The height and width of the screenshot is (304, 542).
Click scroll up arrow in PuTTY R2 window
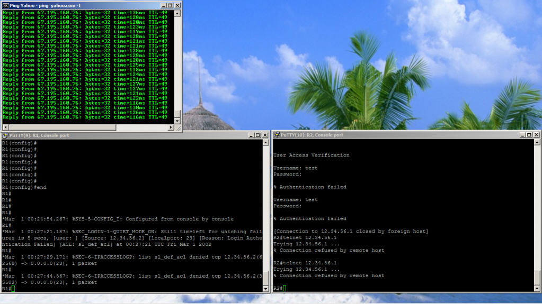point(538,143)
